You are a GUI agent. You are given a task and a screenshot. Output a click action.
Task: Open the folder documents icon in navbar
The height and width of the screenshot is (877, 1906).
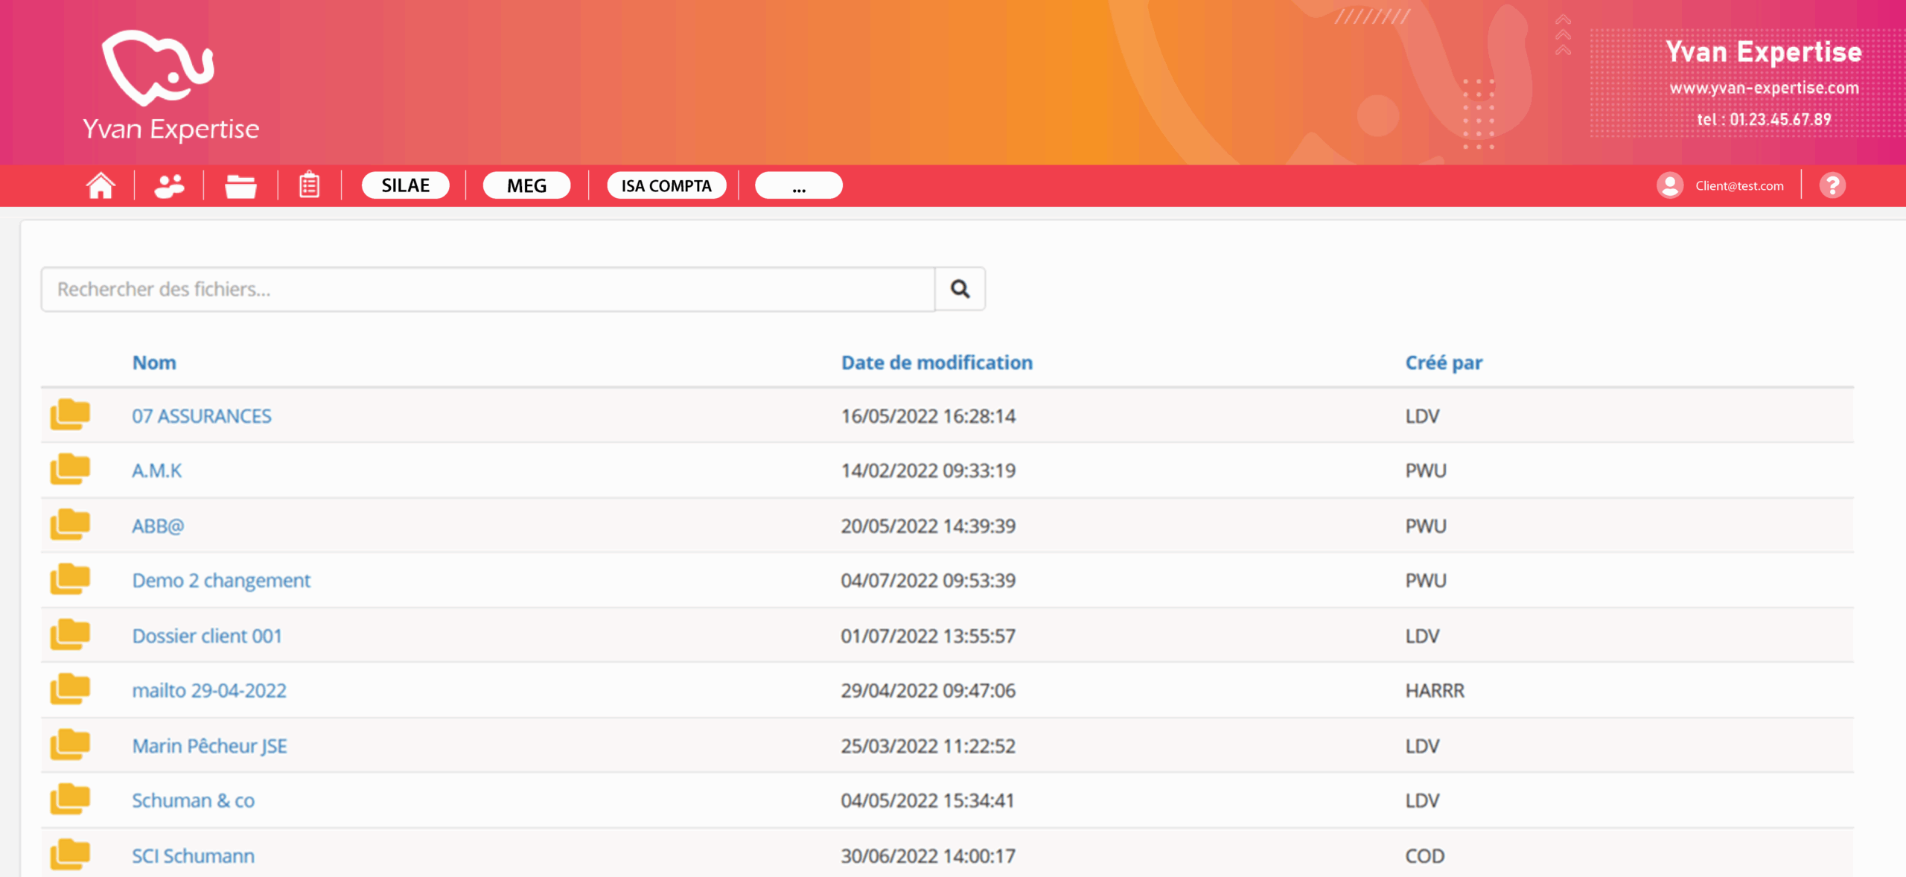240,185
